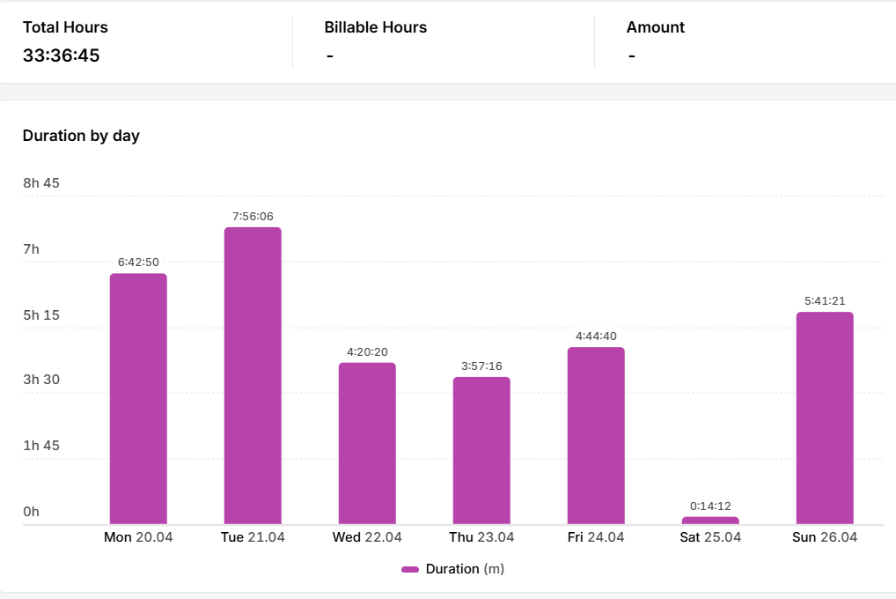Click the Billable Hours heading
Viewport: 896px width, 599px height.
point(376,27)
